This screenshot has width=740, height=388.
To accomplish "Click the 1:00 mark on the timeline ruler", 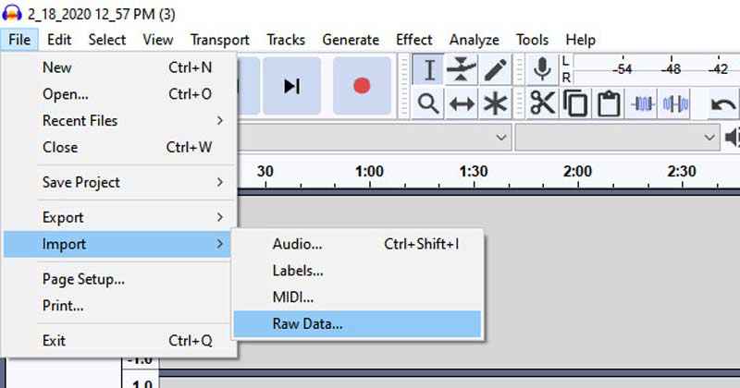I will pyautogui.click(x=369, y=171).
